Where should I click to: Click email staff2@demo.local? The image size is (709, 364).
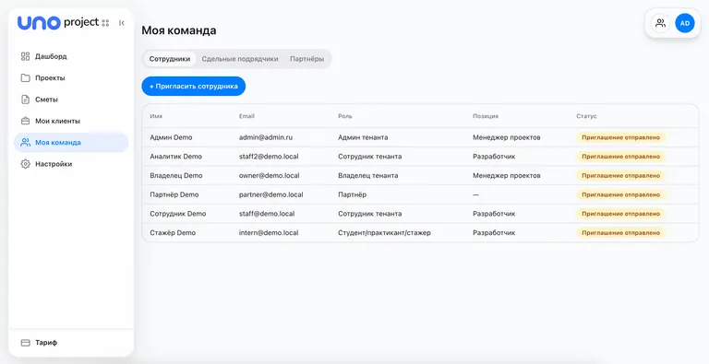[x=269, y=157]
